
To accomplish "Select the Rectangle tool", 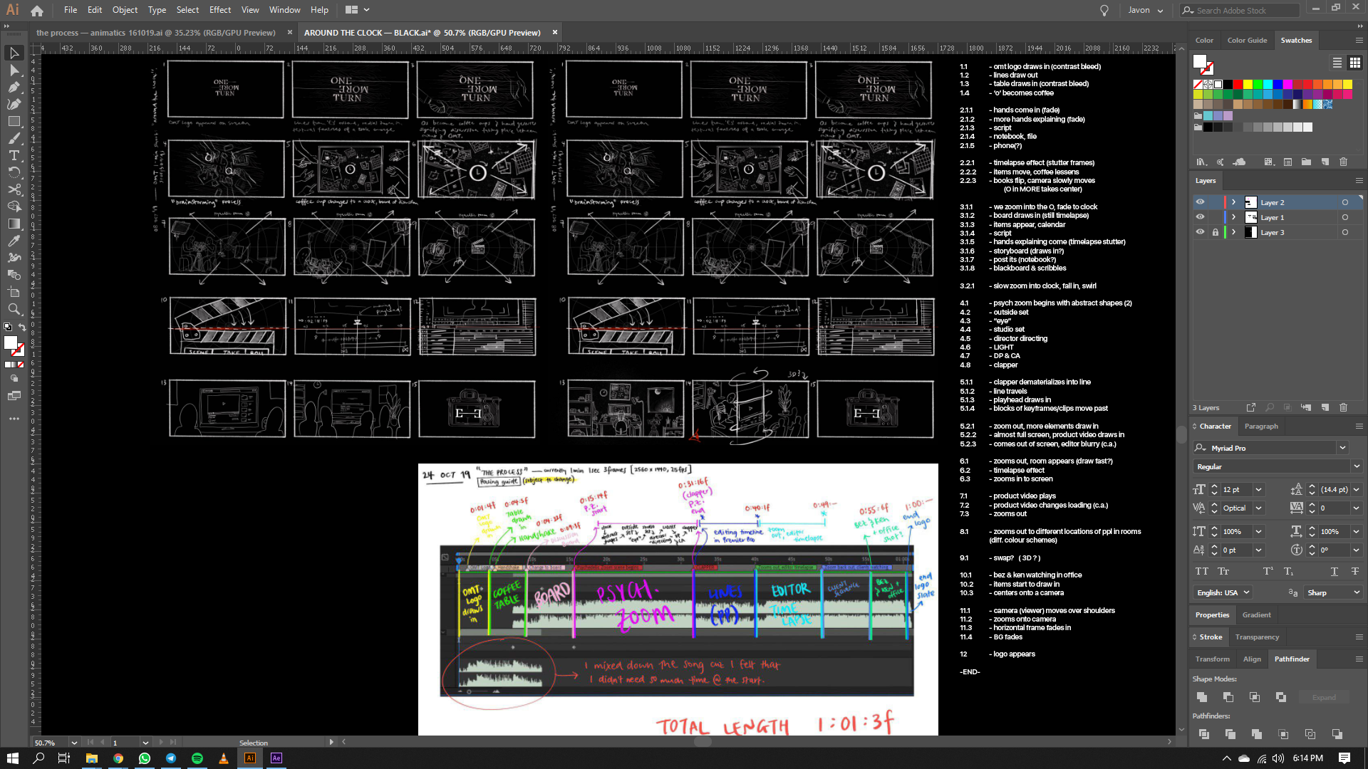I will 14,122.
